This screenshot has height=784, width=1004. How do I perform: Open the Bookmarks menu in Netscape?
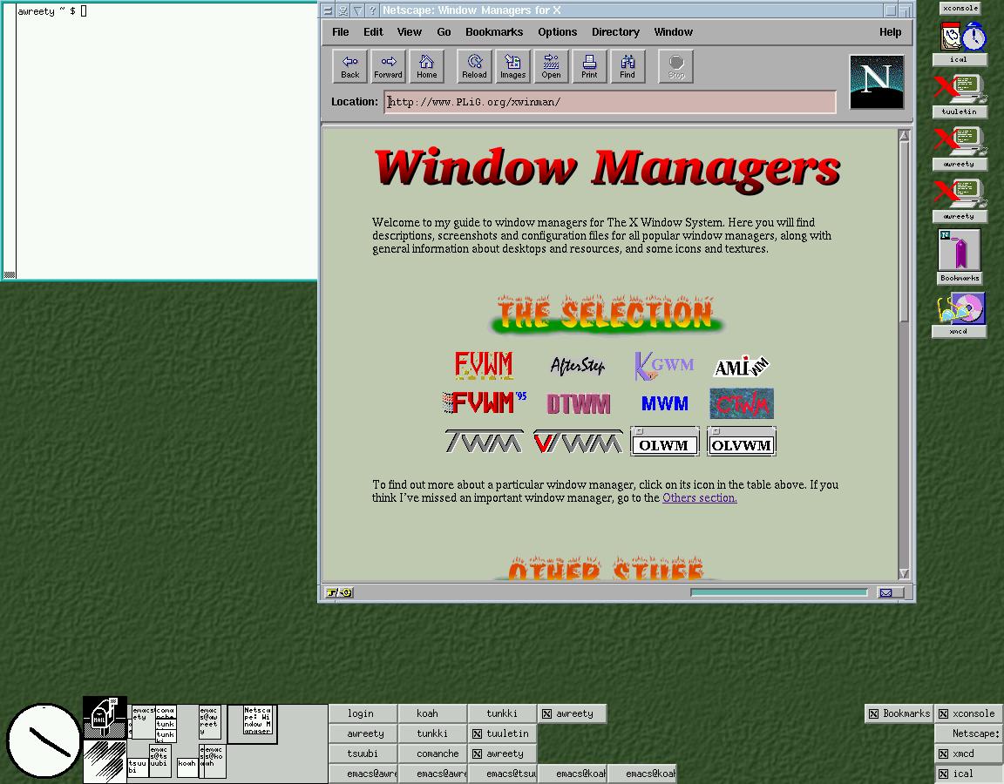[x=494, y=32]
